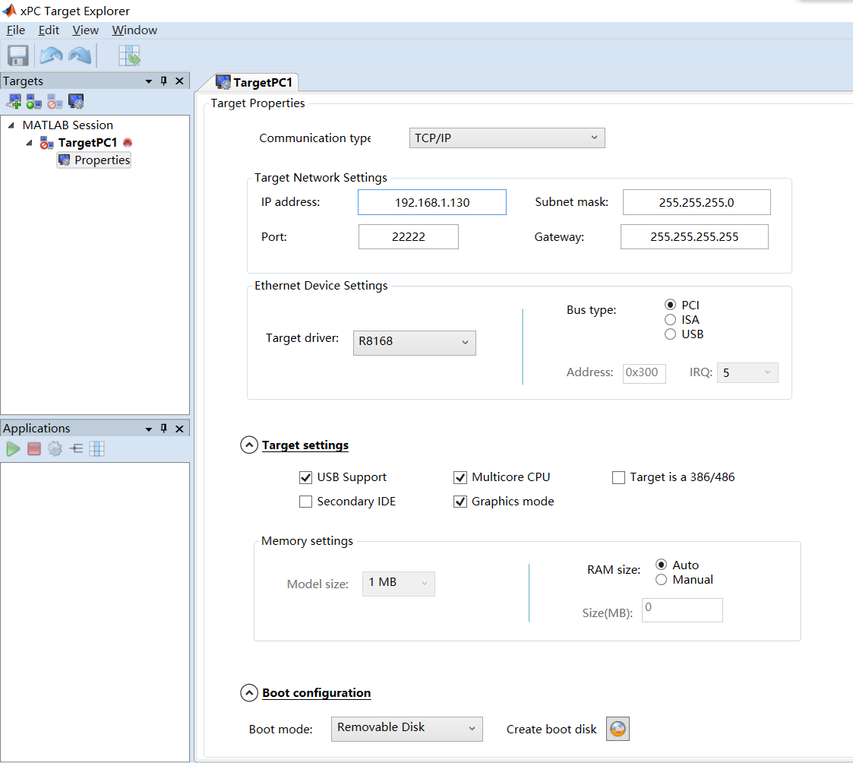Collapse the Target settings section chevron

click(249, 445)
